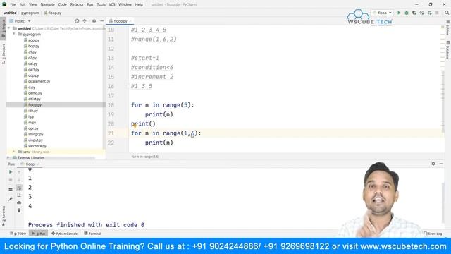The height and width of the screenshot is (254, 451).
Task: Open the Python Console tool window
Action: 65,234
